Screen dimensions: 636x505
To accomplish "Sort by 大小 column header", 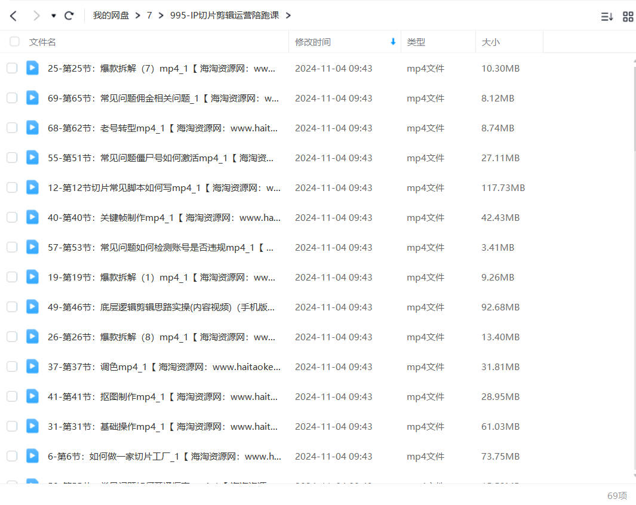I will click(x=490, y=42).
